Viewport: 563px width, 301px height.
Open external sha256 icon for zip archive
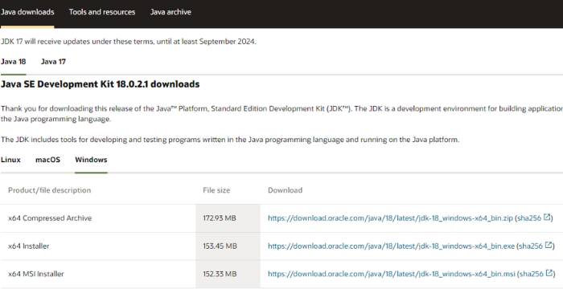(x=547, y=218)
